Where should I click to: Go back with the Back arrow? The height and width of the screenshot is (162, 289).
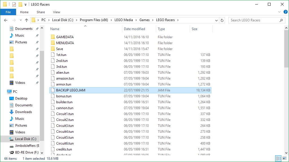coord(6,20)
